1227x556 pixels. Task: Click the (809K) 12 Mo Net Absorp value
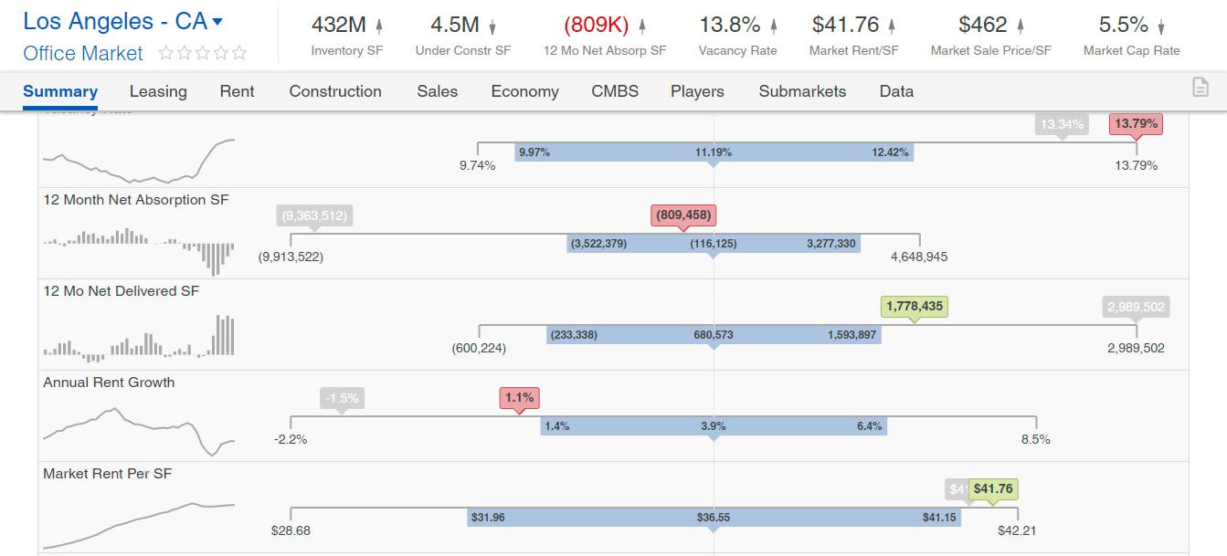coord(596,25)
